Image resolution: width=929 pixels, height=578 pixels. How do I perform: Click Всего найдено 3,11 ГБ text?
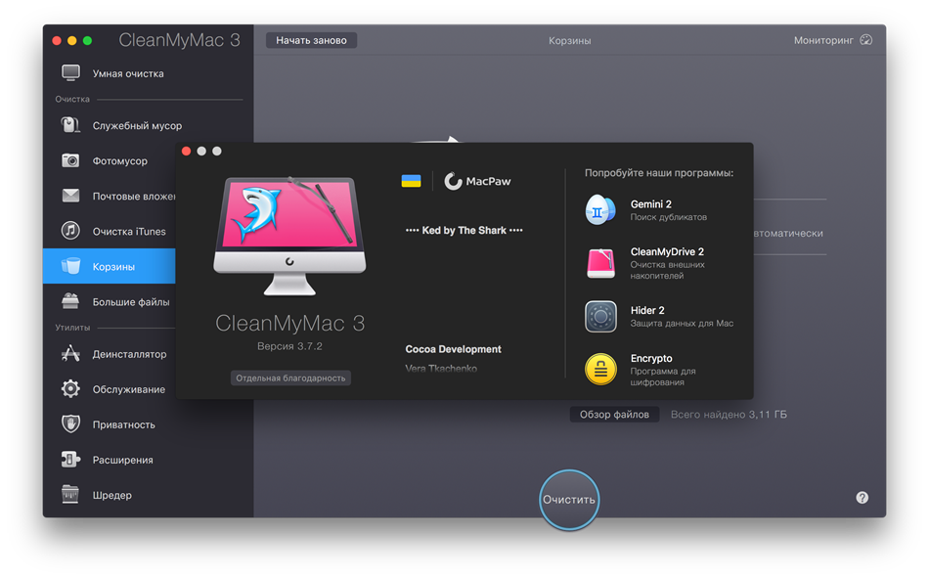(x=729, y=415)
